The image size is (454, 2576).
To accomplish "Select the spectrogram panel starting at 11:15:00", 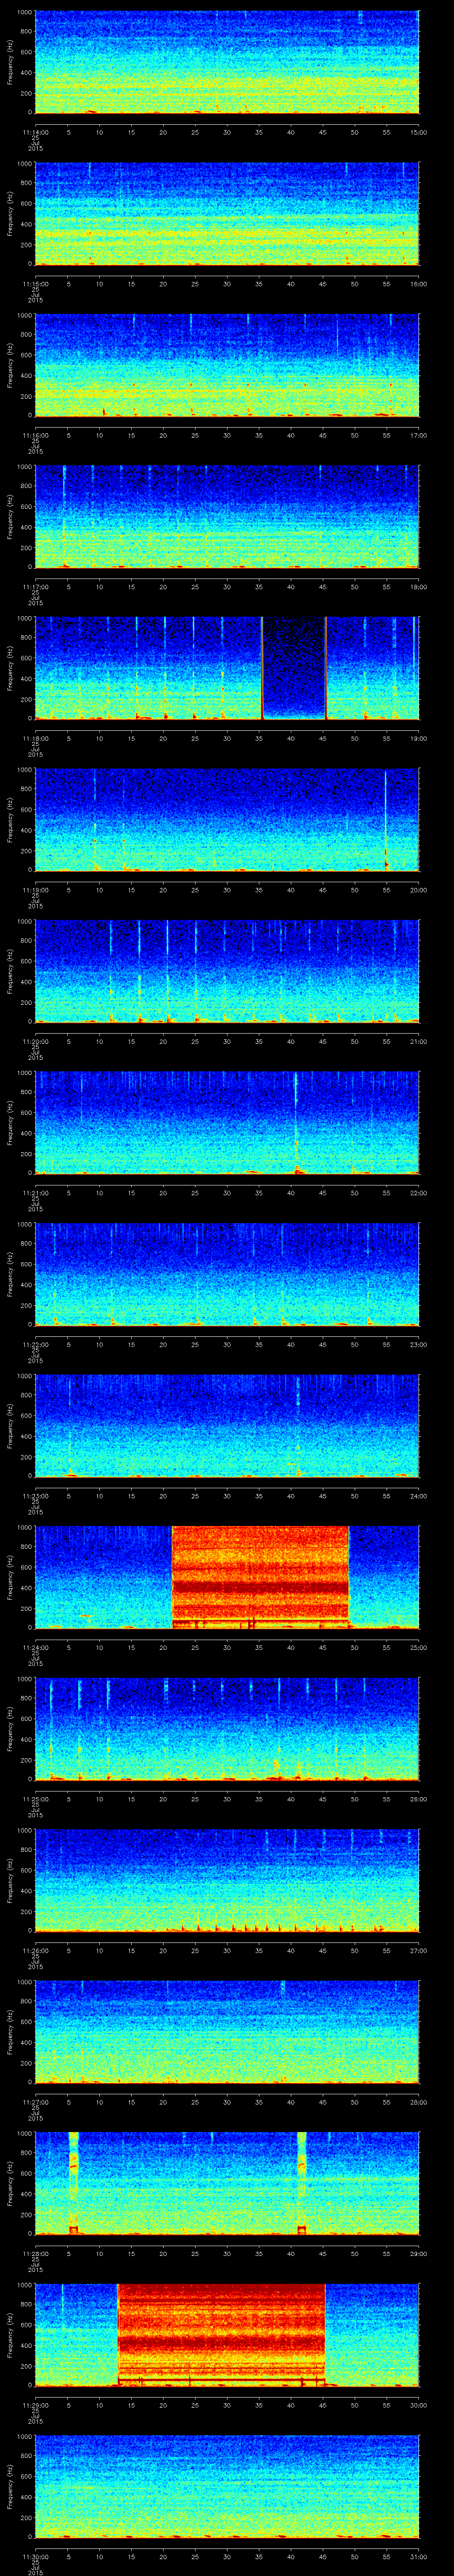I will click(x=227, y=214).
